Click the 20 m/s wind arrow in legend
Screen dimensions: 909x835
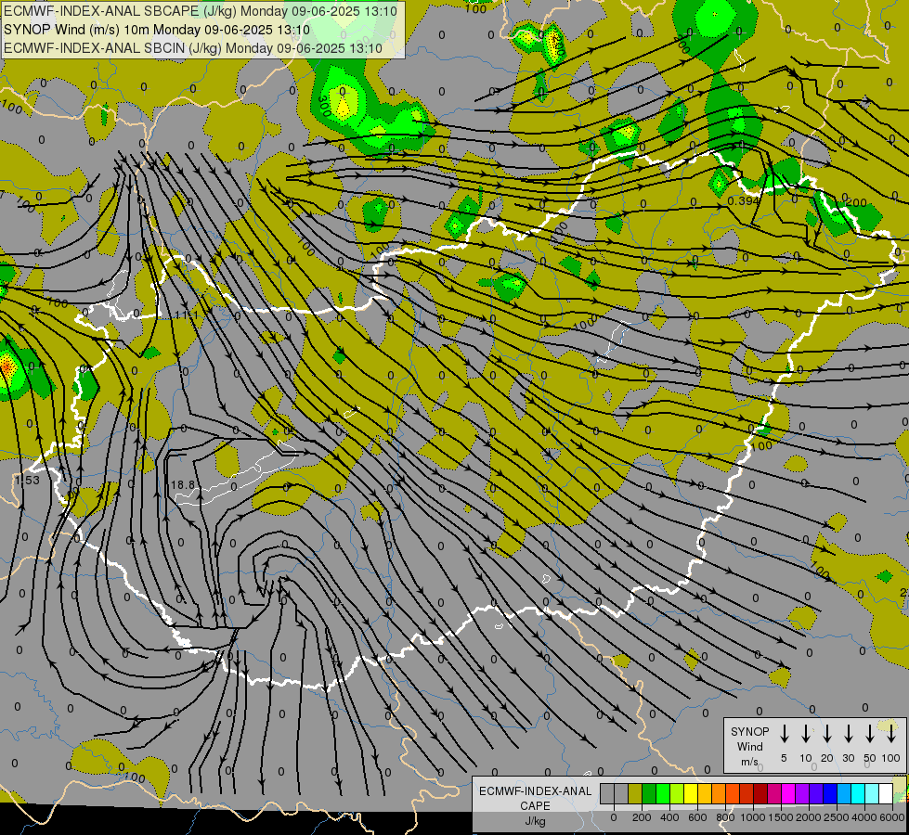tap(827, 733)
